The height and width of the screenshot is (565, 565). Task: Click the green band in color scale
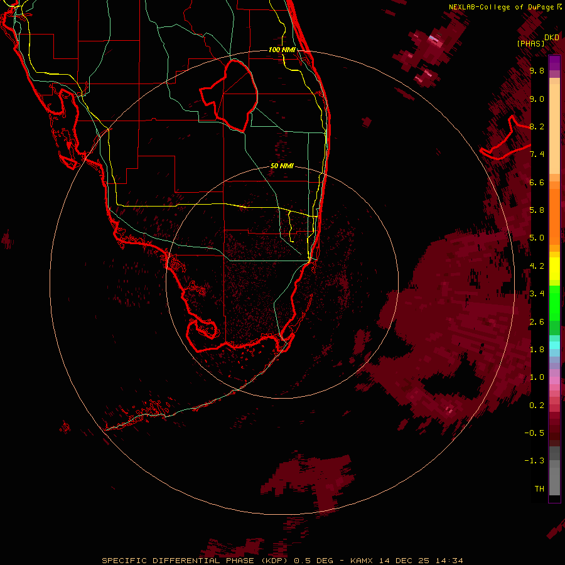coord(554,303)
